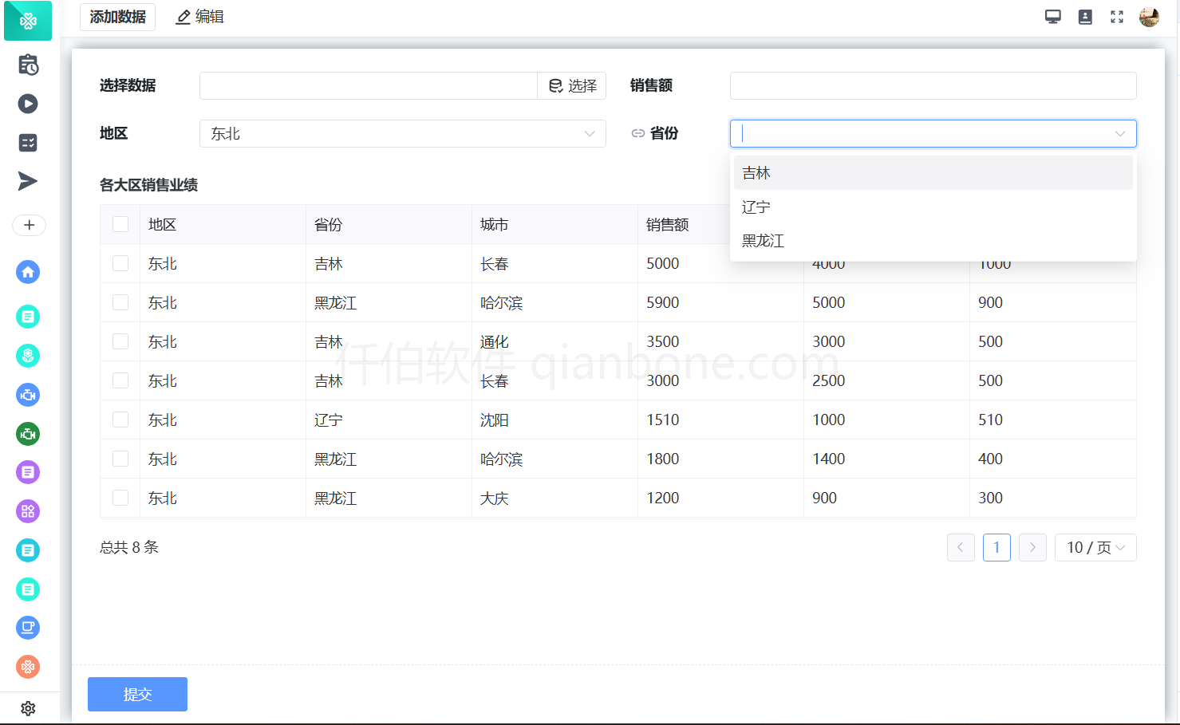Open the settings gear at sidebar bottom
This screenshot has height=725, width=1180.
pyautogui.click(x=28, y=708)
